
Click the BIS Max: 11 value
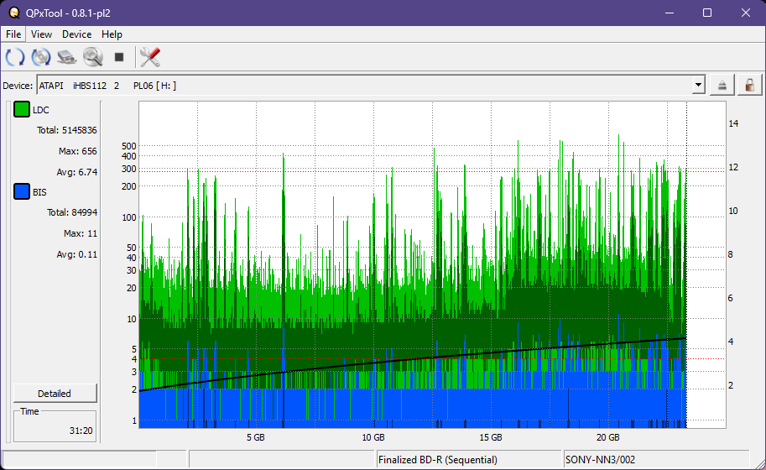pyautogui.click(x=81, y=233)
